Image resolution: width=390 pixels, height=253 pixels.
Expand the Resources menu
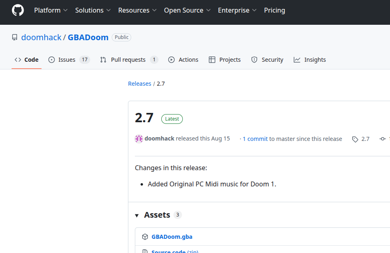[137, 11]
